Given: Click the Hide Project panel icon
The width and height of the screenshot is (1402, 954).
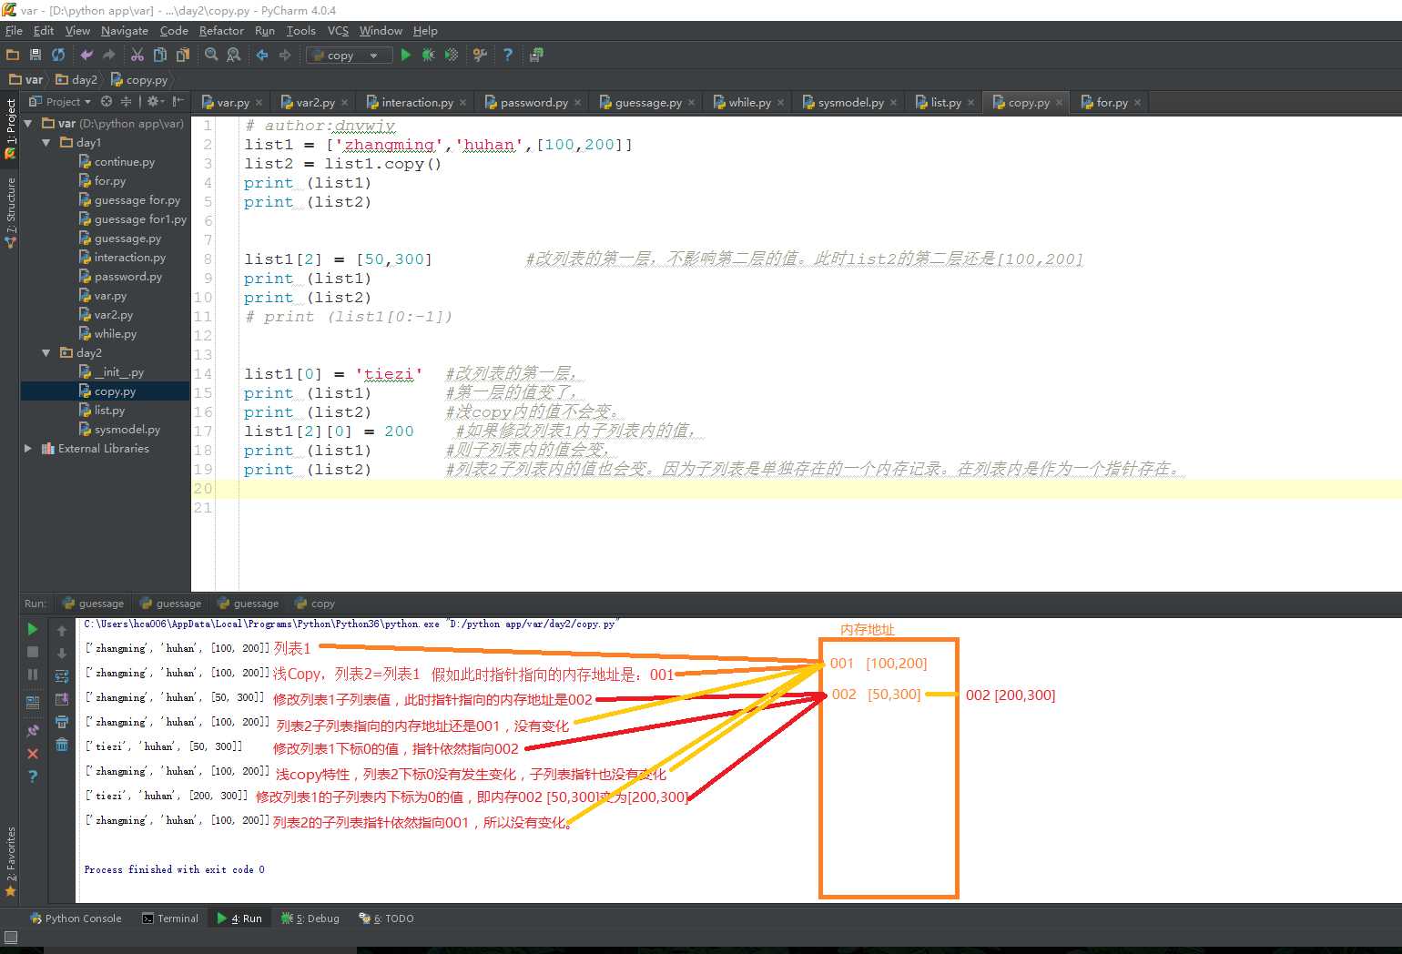Looking at the screenshot, I should (x=178, y=101).
